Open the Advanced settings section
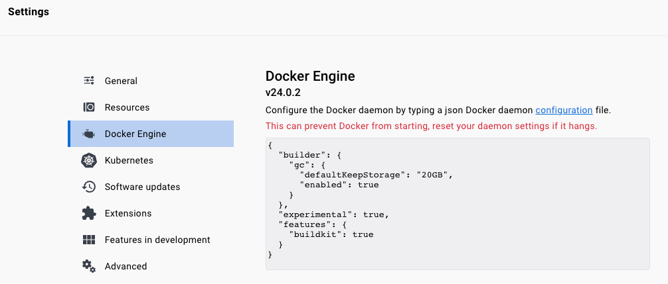This screenshot has width=668, height=284. pos(151,266)
